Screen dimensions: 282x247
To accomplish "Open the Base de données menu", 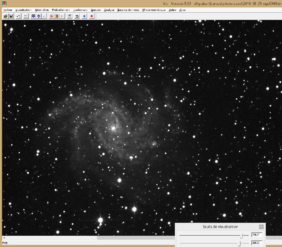I will click(x=128, y=10).
